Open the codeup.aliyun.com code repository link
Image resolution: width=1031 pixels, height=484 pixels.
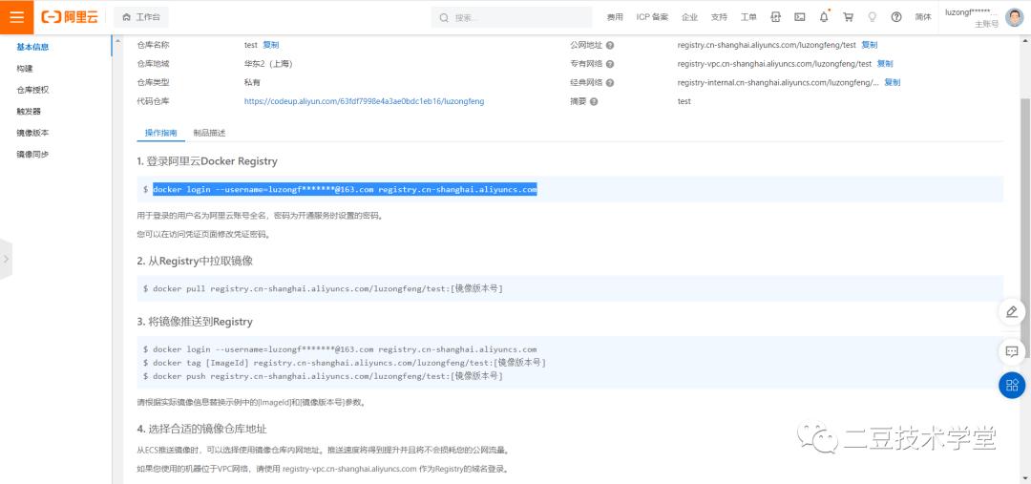coord(365,101)
